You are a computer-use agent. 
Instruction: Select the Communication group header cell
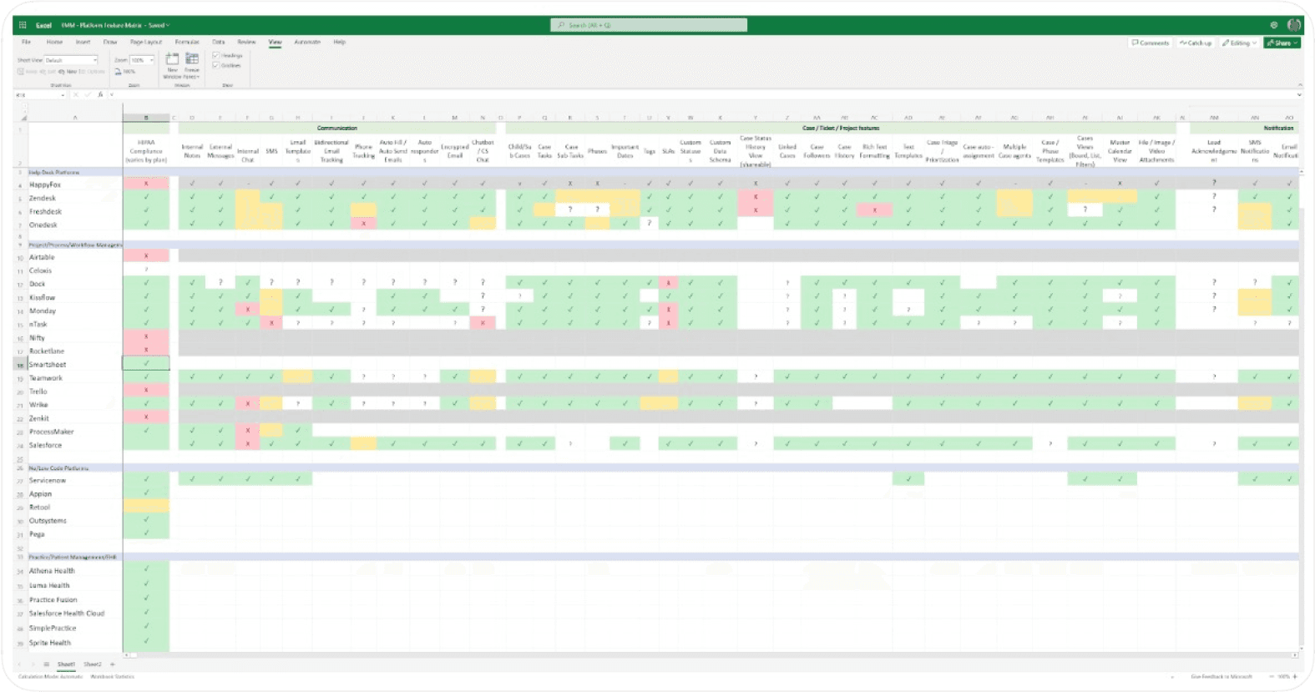pos(337,128)
